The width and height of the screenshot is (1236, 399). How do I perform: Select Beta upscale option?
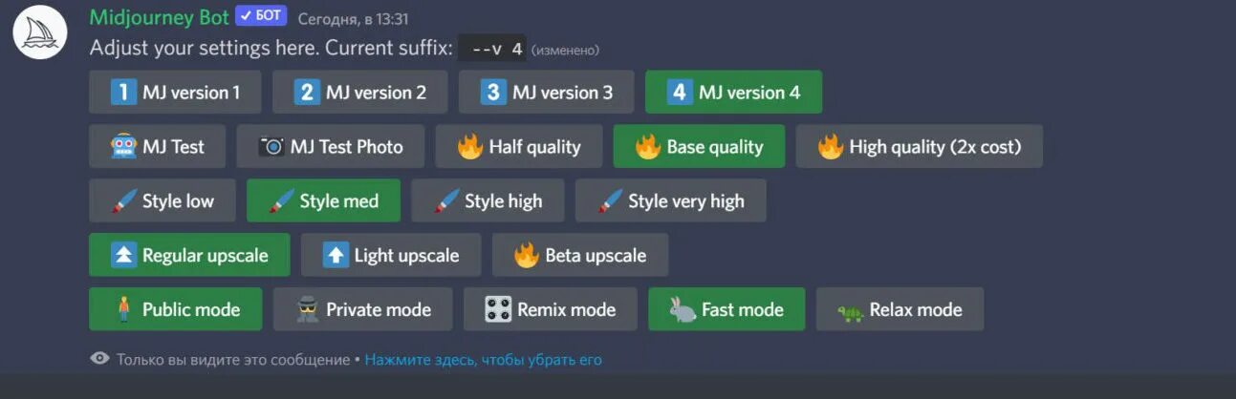tap(580, 255)
